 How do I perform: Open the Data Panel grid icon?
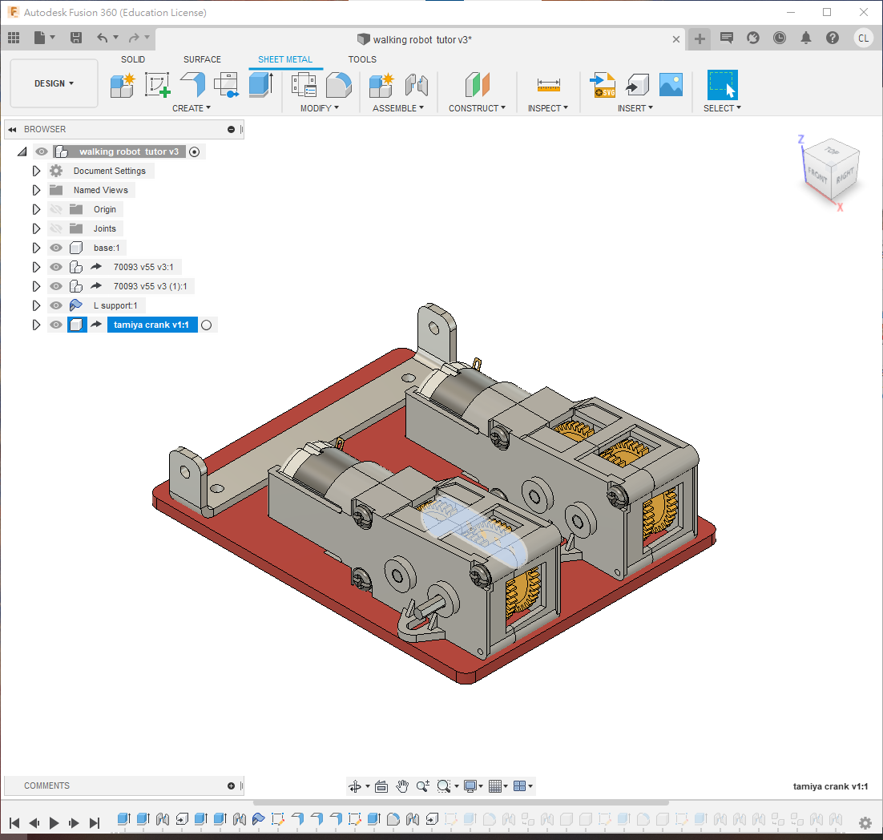coord(14,38)
